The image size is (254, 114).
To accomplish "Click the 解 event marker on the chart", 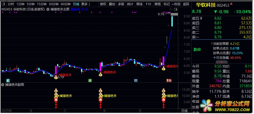I will point(8,81).
